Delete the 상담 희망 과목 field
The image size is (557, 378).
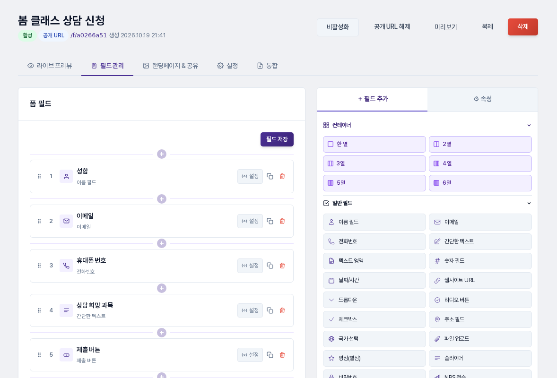pos(282,310)
